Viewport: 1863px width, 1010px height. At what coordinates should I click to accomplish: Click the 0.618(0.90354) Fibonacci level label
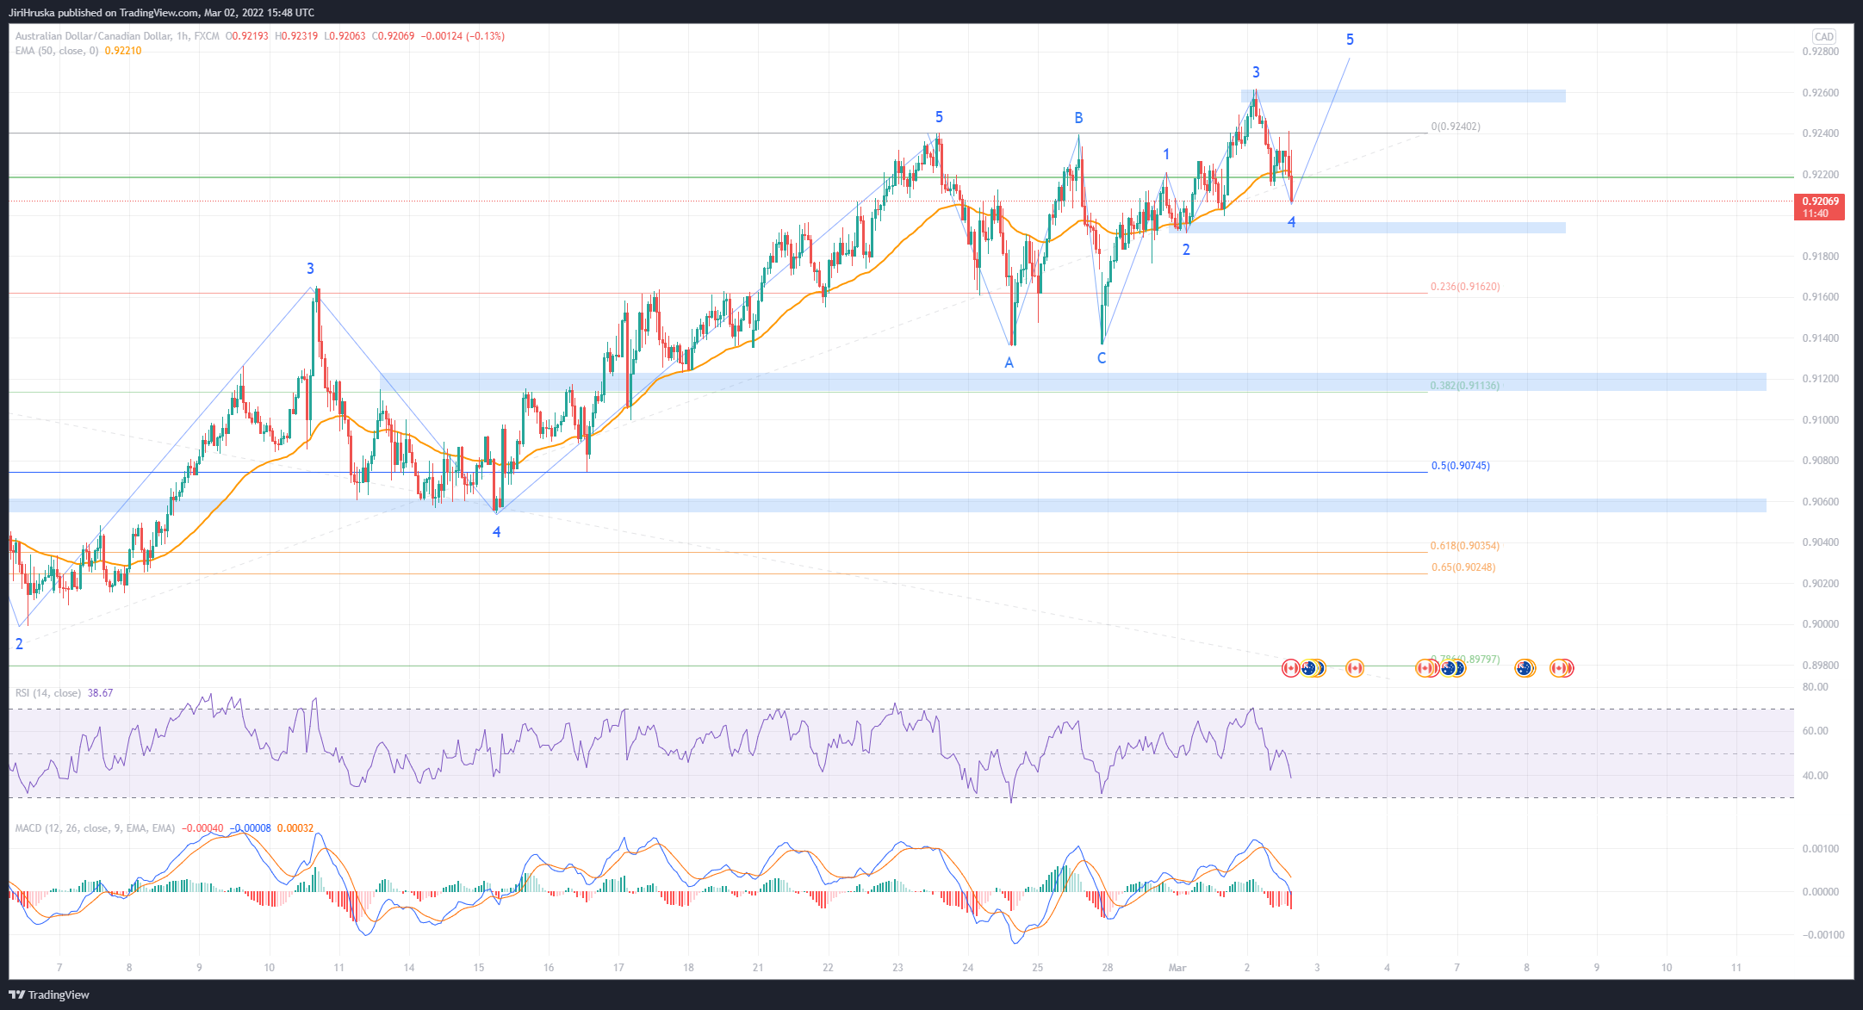(x=1464, y=546)
